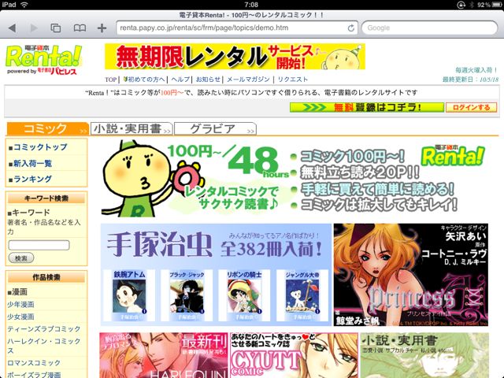The height and width of the screenshot is (378, 504).
Task: Open the 少女漫画 category link
Action: [20, 317]
